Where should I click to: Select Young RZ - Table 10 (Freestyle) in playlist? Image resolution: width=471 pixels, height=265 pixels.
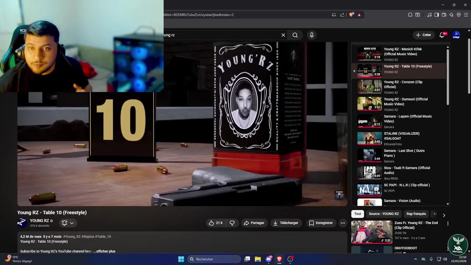tap(399, 70)
